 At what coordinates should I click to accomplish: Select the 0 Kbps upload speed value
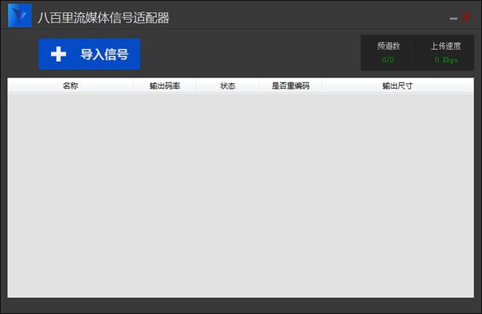click(446, 59)
